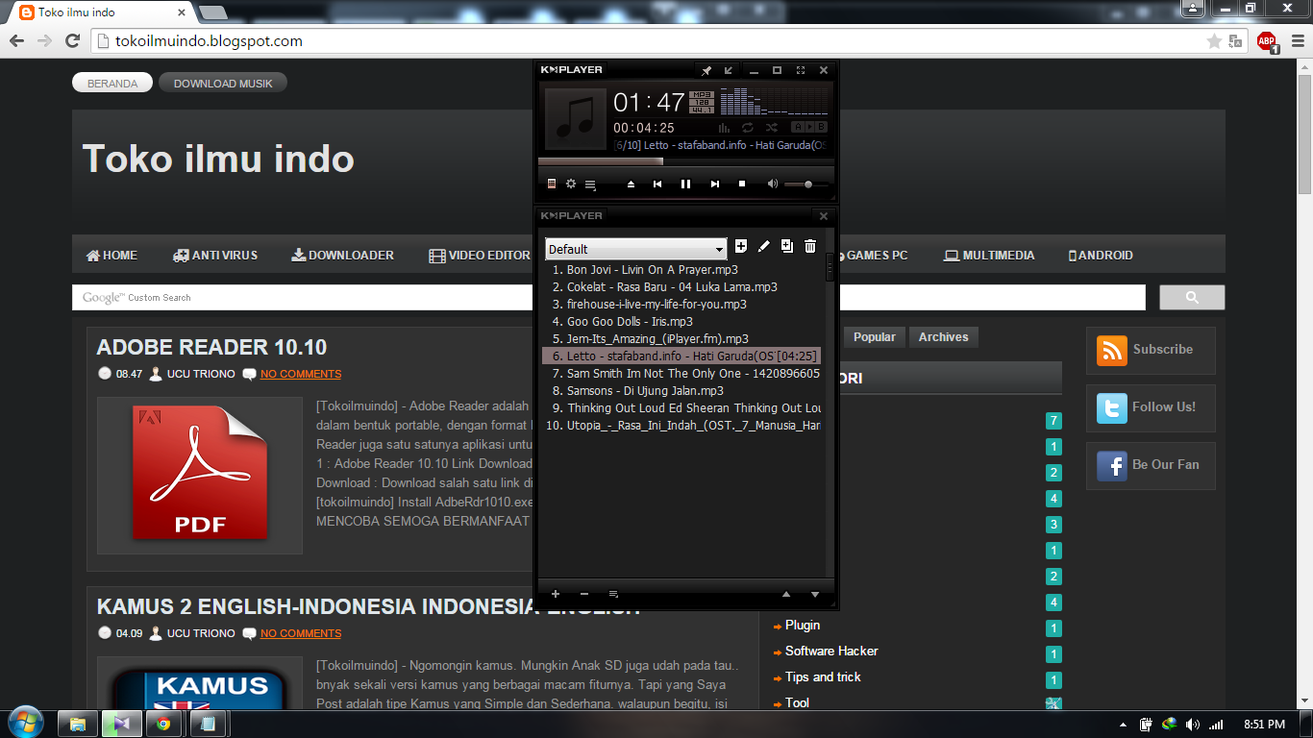Delete playlist with trash icon
This screenshot has width=1313, height=738.
(810, 247)
